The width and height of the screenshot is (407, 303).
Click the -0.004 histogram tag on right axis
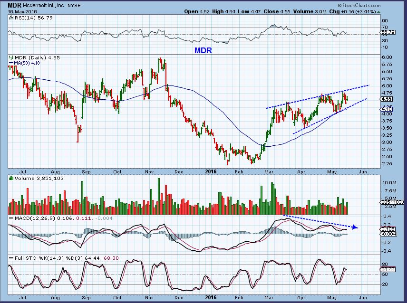pos(389,234)
